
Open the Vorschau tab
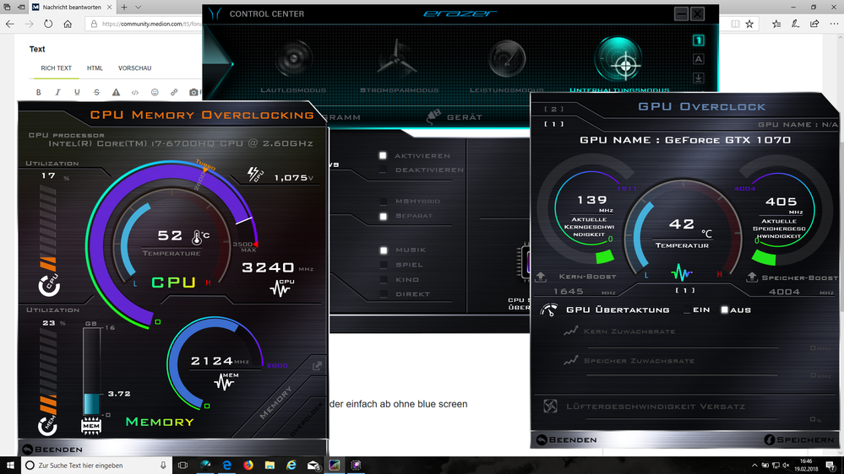coord(134,68)
